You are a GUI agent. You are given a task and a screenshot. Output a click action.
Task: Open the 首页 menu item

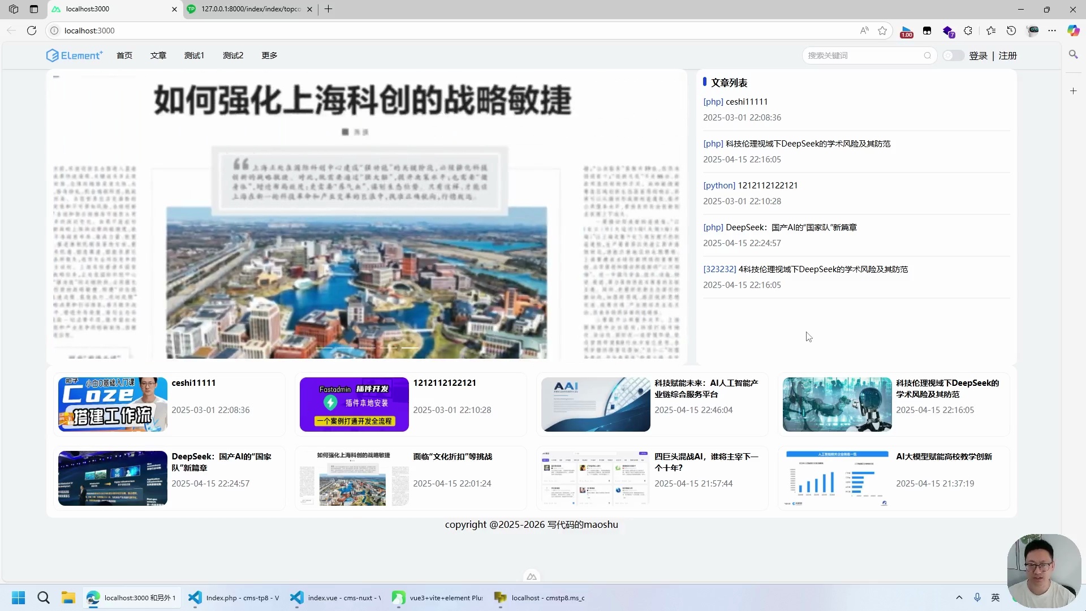coord(124,55)
